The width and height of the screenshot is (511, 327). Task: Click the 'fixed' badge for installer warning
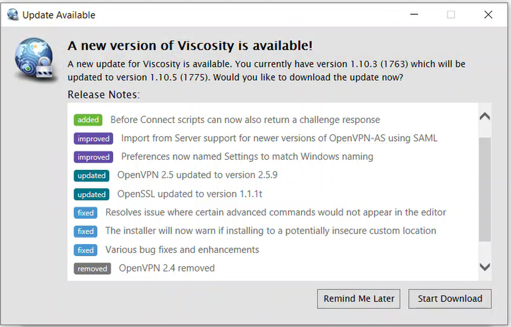[86, 231]
